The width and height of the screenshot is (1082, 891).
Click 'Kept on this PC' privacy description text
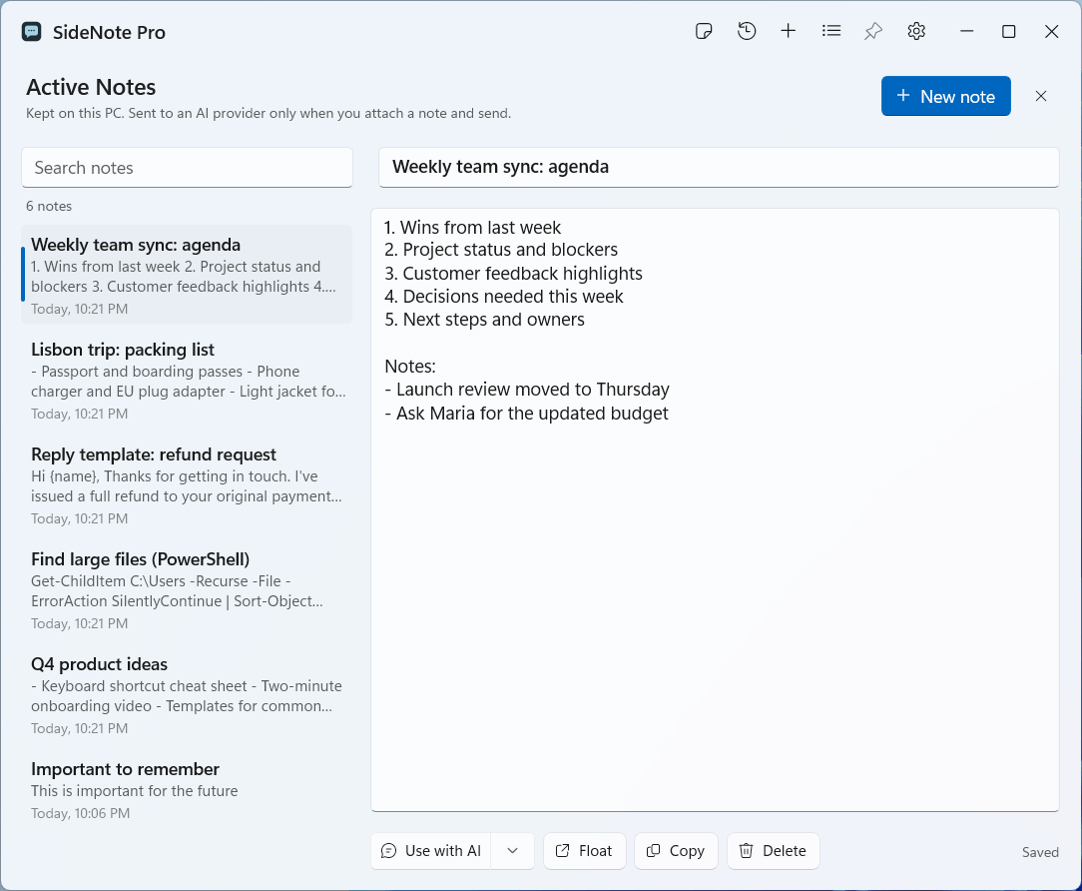tap(269, 113)
